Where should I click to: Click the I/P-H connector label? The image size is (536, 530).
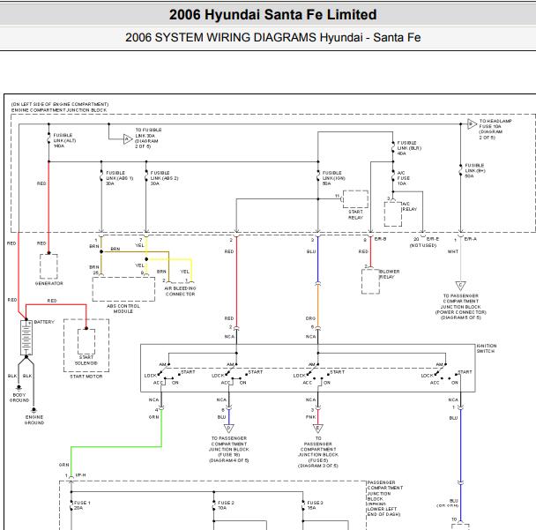point(80,475)
